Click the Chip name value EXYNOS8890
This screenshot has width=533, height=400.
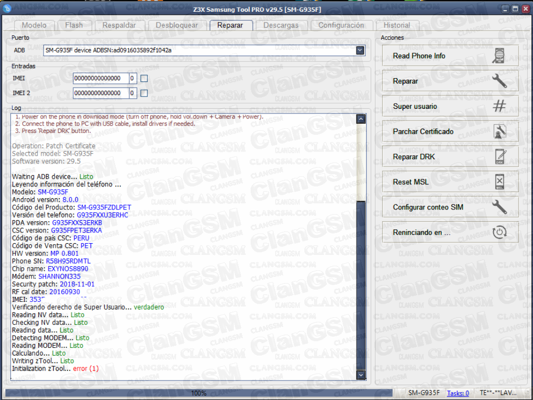(68, 269)
